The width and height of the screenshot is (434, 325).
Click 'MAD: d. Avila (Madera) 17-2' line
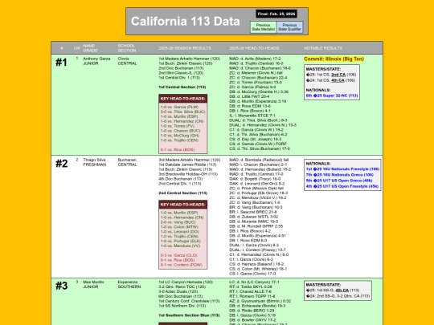pyautogui.click(x=255, y=59)
